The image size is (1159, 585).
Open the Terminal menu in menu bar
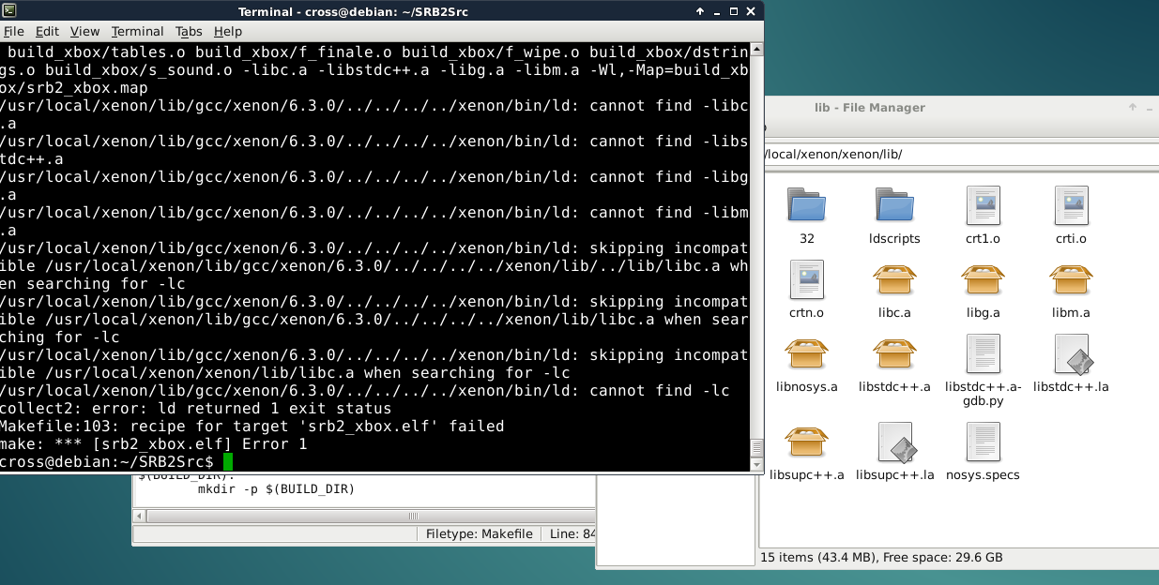click(x=137, y=31)
